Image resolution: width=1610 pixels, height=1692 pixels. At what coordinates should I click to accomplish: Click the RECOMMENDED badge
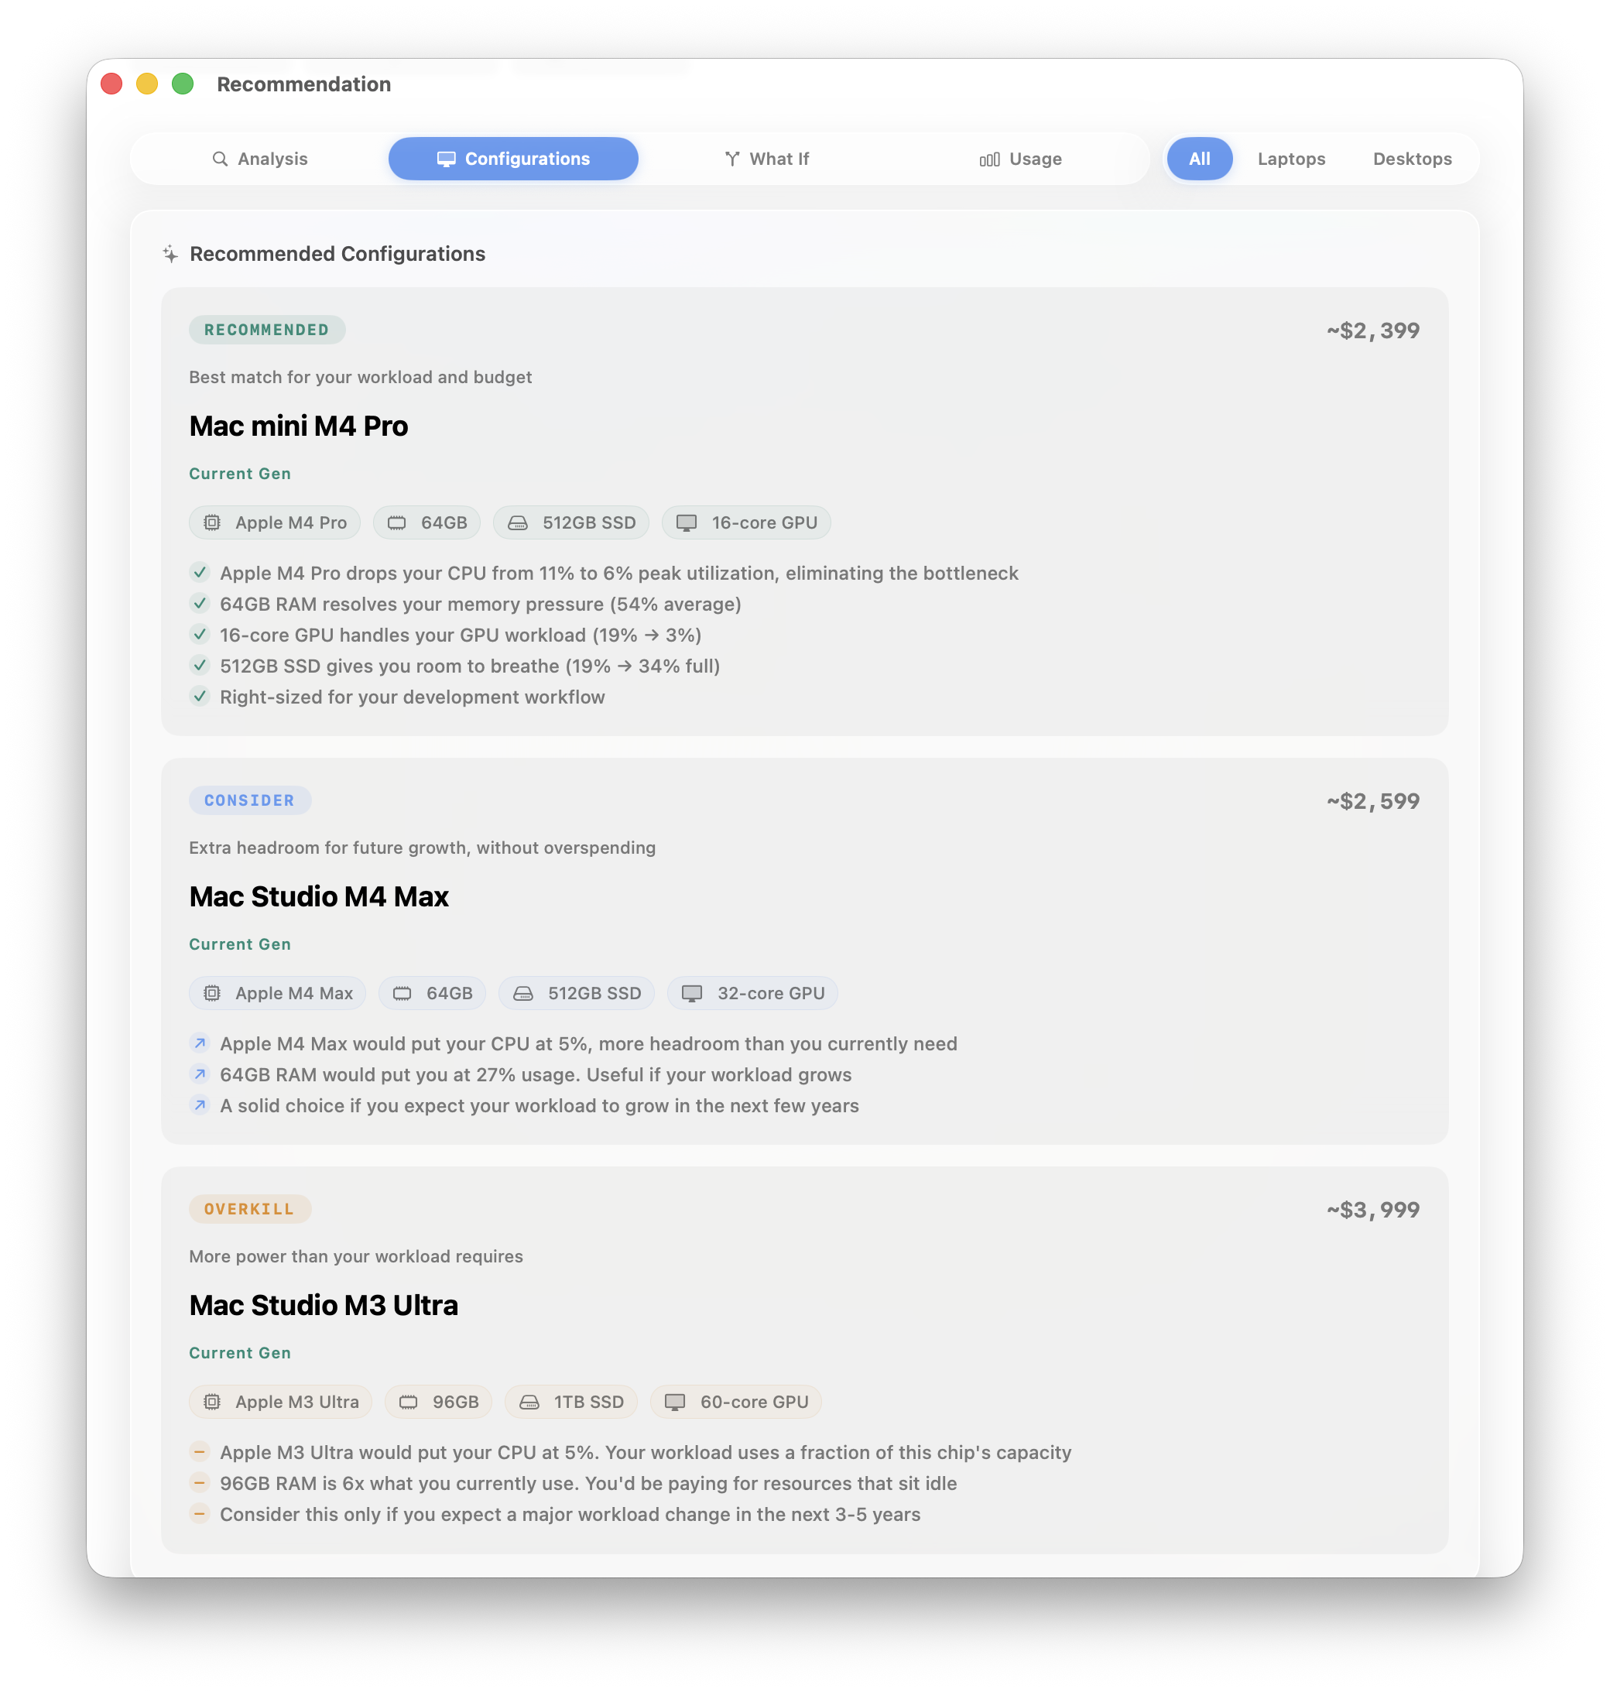click(266, 330)
